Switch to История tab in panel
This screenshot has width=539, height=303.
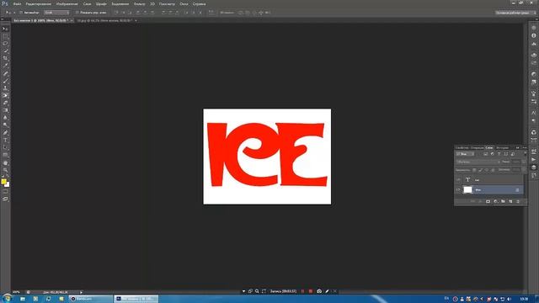click(502, 148)
